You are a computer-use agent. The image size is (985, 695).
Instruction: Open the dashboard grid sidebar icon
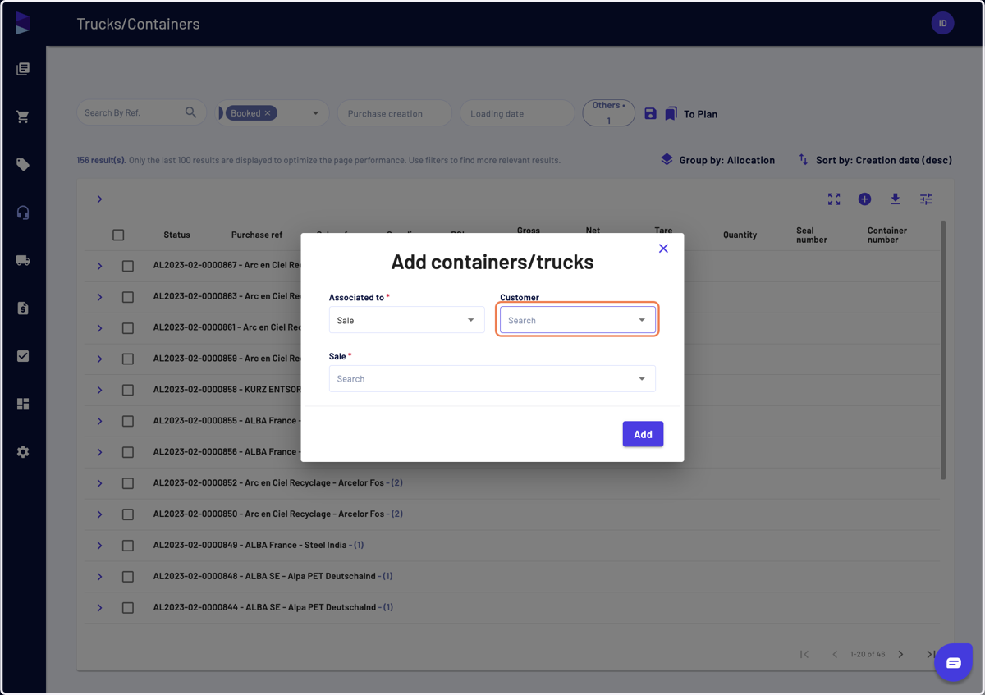[23, 404]
